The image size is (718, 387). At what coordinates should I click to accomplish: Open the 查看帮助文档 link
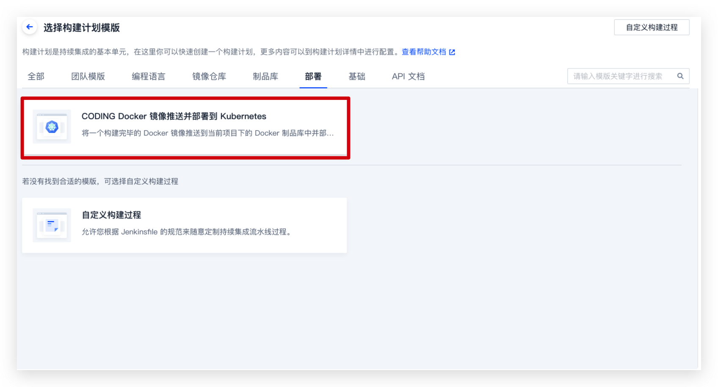coord(424,52)
